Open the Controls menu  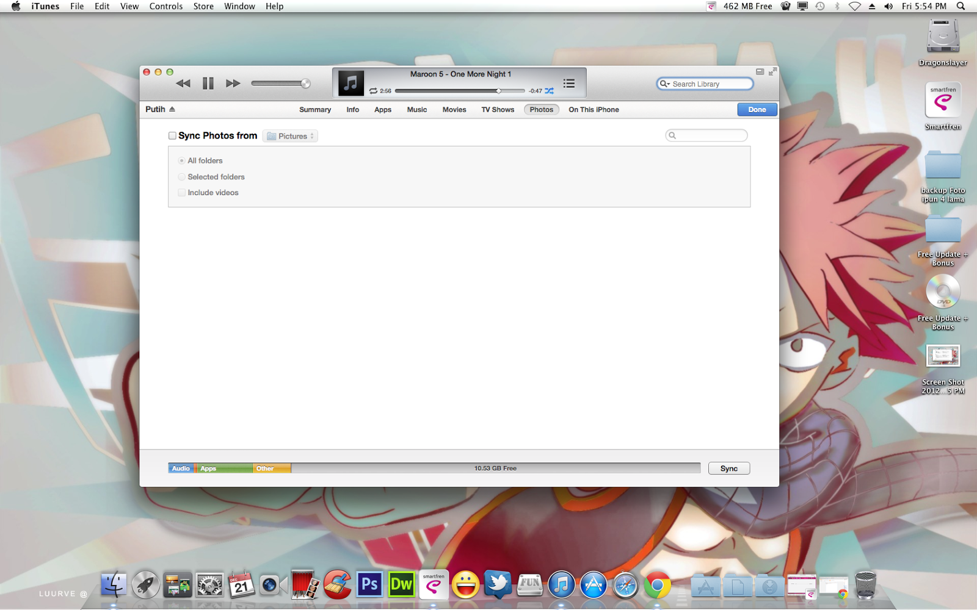point(166,6)
